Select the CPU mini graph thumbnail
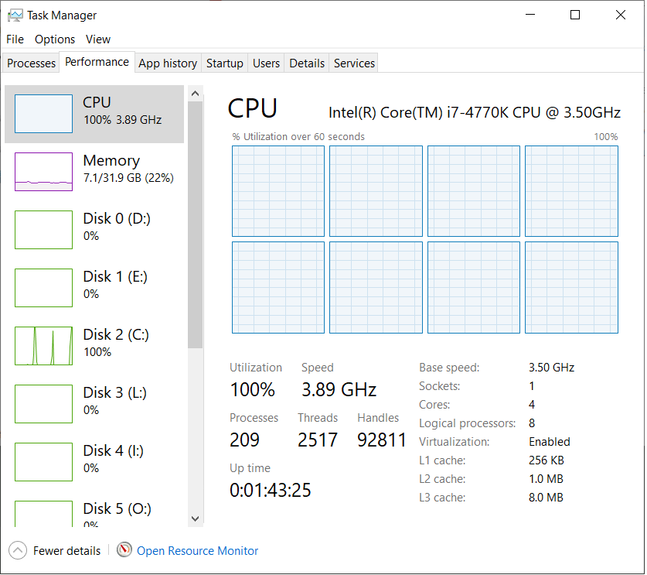 [x=44, y=114]
